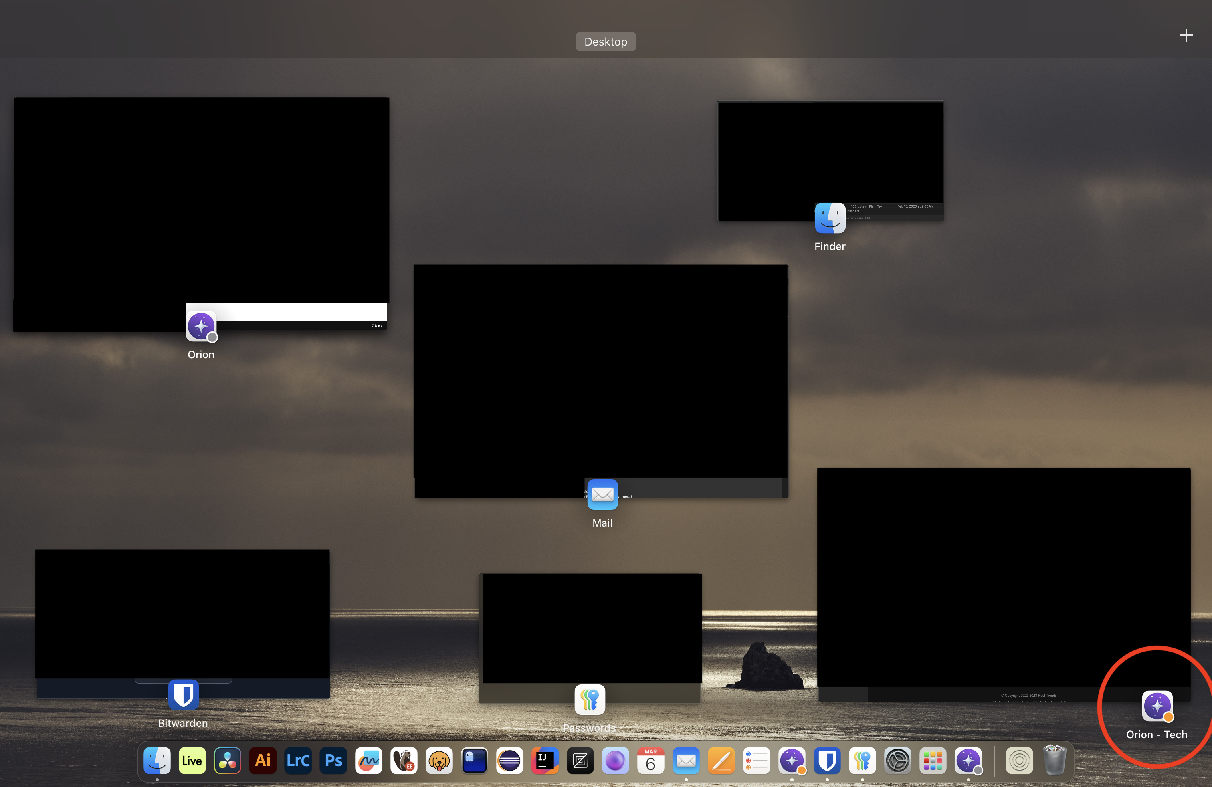Screen dimensions: 1212x787
Task: Add a new desktop space
Action: click(x=1186, y=35)
